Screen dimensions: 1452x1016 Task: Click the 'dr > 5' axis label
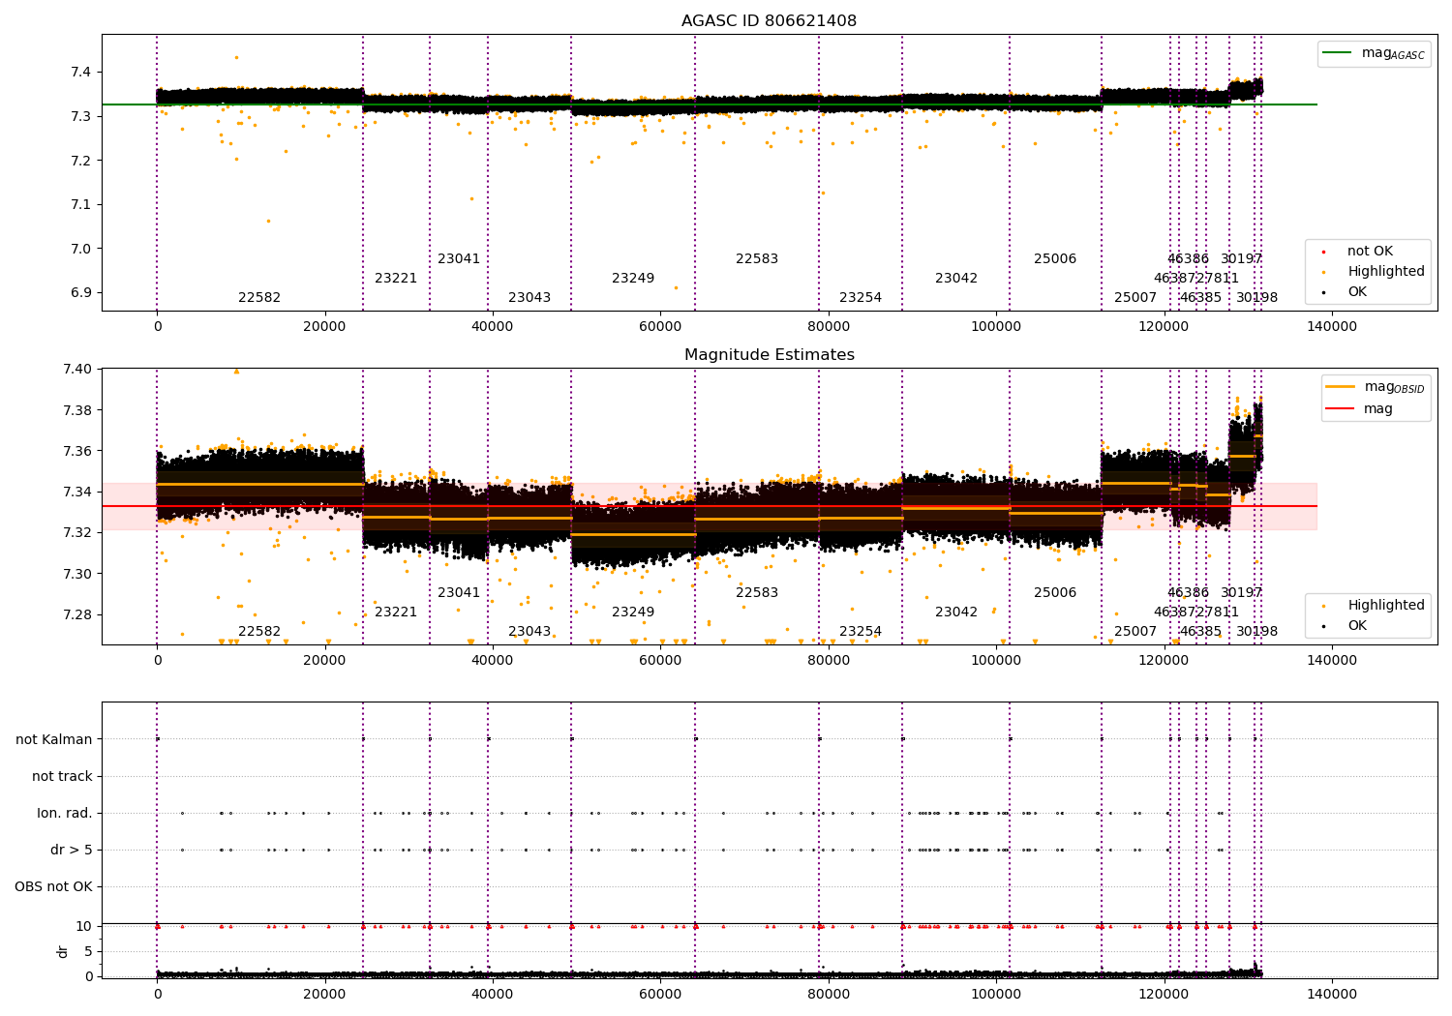click(72, 850)
